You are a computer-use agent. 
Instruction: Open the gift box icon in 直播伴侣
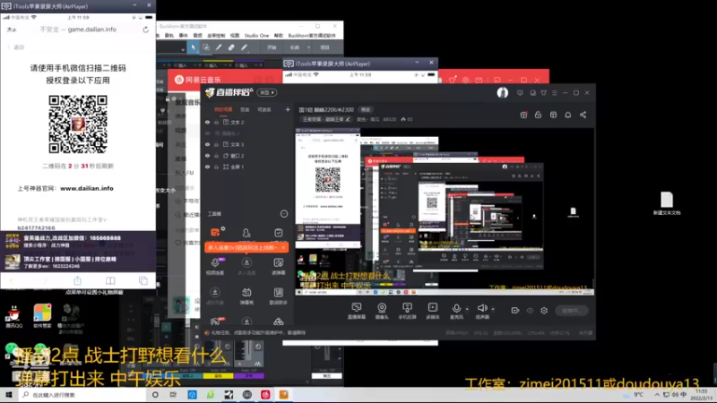tap(523, 115)
